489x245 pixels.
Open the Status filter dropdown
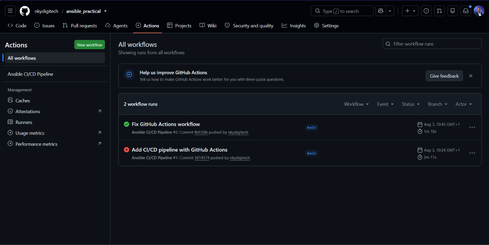[411, 104]
